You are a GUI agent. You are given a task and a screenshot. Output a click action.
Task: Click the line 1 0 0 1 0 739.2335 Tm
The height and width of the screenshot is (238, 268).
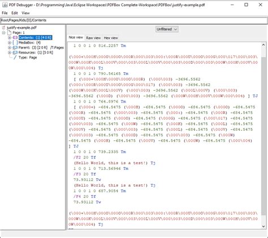click(x=100, y=152)
